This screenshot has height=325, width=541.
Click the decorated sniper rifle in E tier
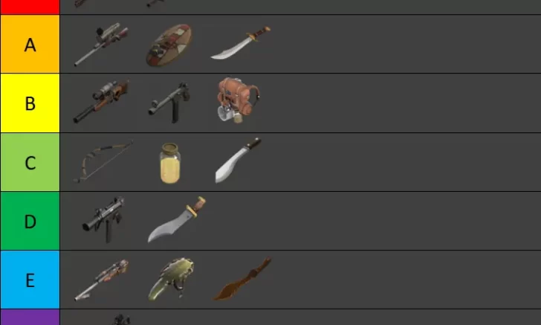pyautogui.click(x=101, y=280)
